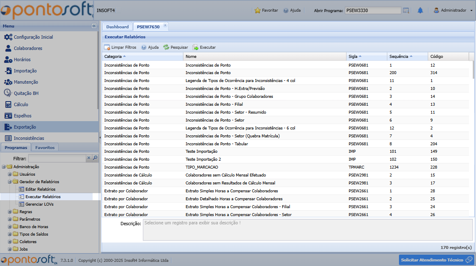Collapse the Menu panel with double-arrow icon
Viewport: 476px width, 266px height.
tap(94, 26)
